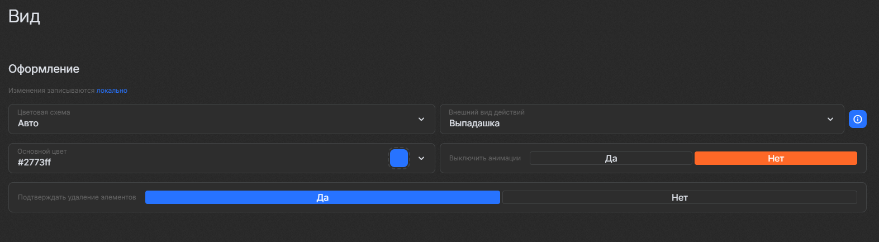Click the Основной цвет field label
Screen dimensions: 879x242
(42, 151)
